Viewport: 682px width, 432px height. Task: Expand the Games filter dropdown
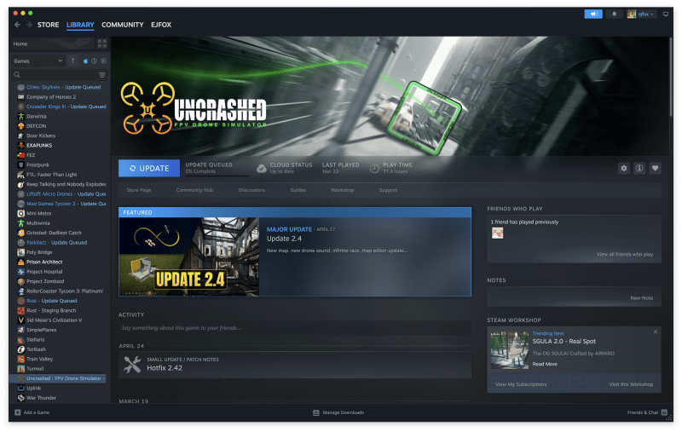38,60
